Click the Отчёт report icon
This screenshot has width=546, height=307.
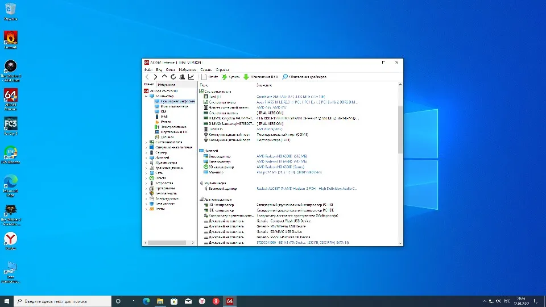[204, 77]
